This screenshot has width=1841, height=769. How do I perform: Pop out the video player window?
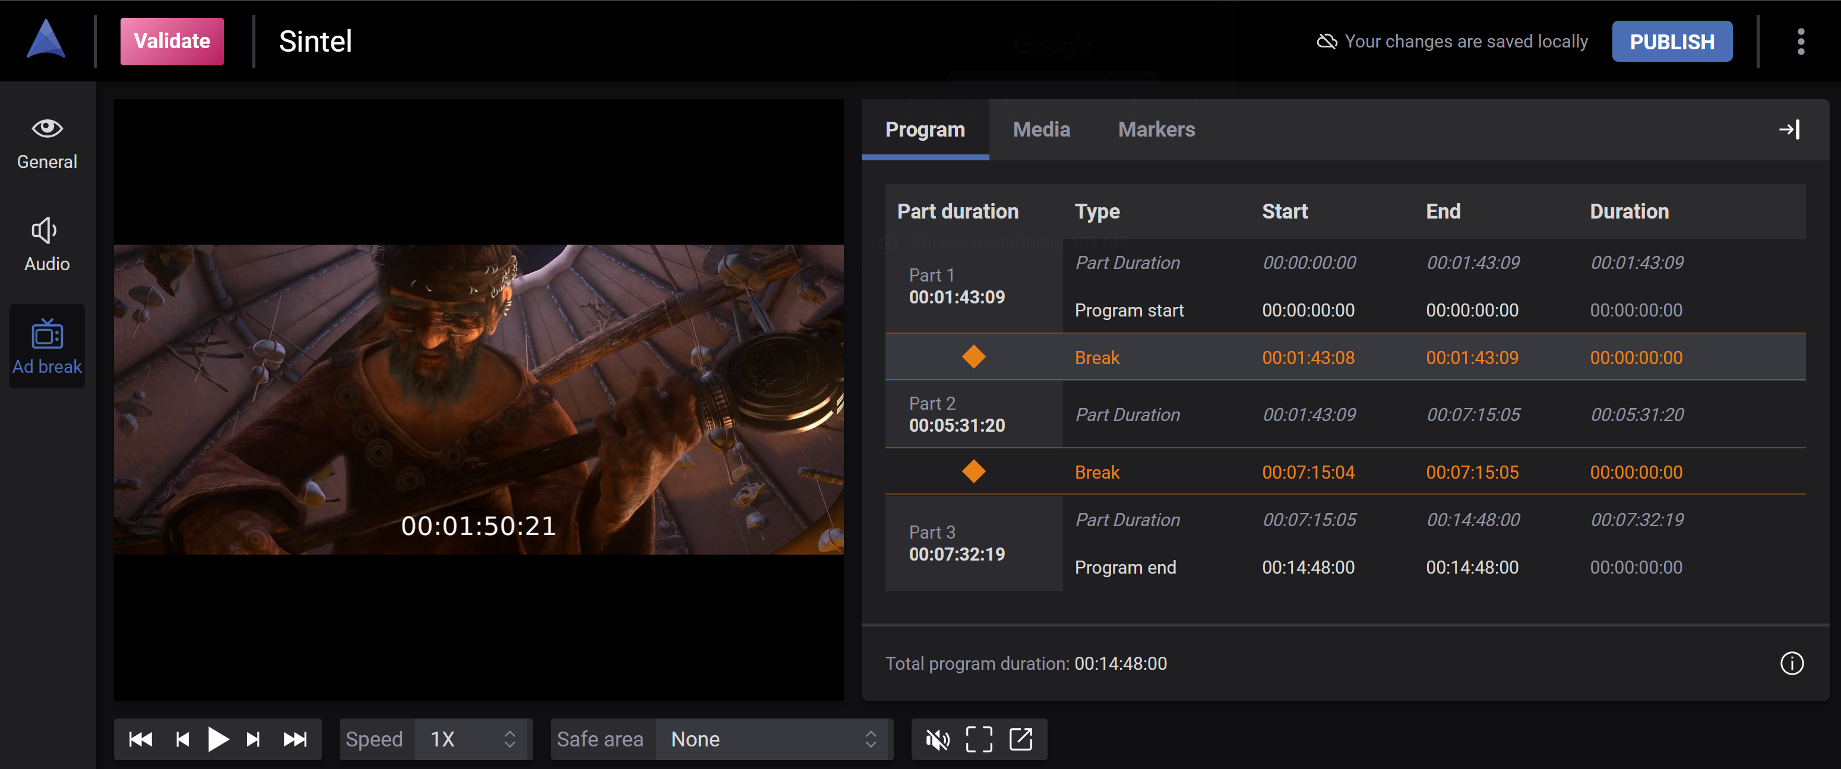tap(1020, 739)
